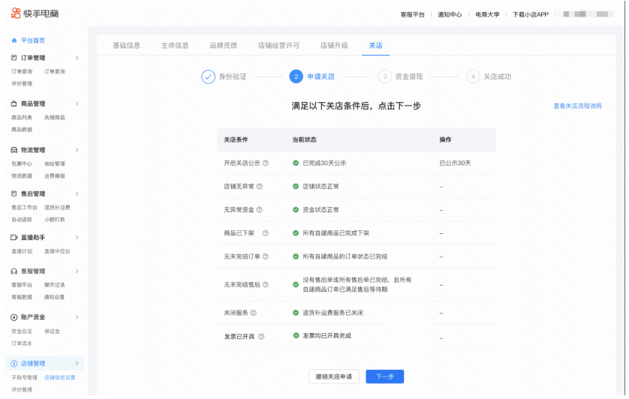Click the help icon beside 店铺无异常
The height and width of the screenshot is (399, 629).
(x=260, y=186)
